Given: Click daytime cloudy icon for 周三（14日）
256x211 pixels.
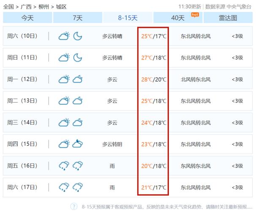Looking at the screenshot, I should (64, 122).
